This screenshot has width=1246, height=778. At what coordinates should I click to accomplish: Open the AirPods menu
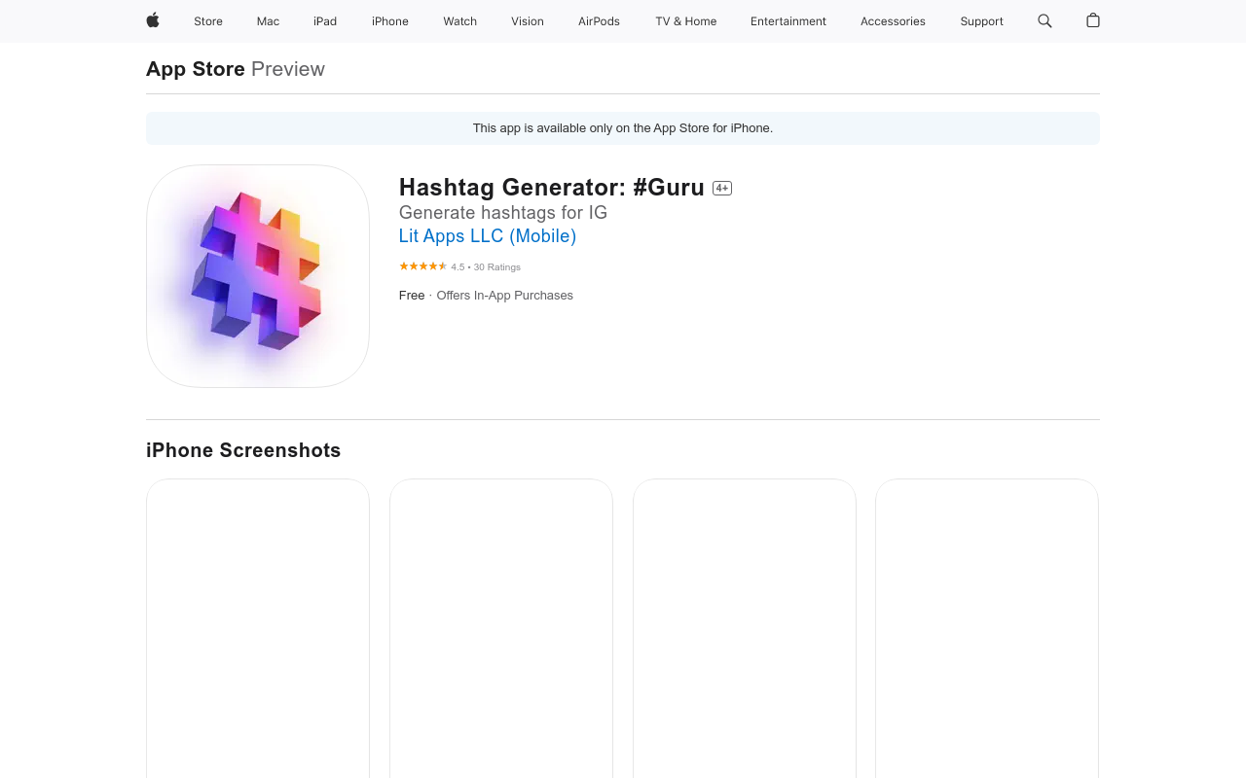coord(599,21)
